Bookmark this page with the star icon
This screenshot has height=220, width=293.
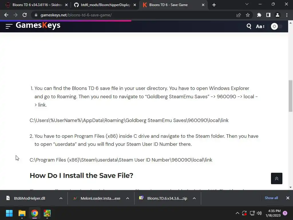point(248,15)
